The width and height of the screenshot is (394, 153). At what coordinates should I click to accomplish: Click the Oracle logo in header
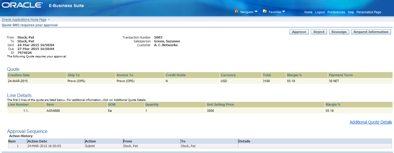(x=22, y=5)
